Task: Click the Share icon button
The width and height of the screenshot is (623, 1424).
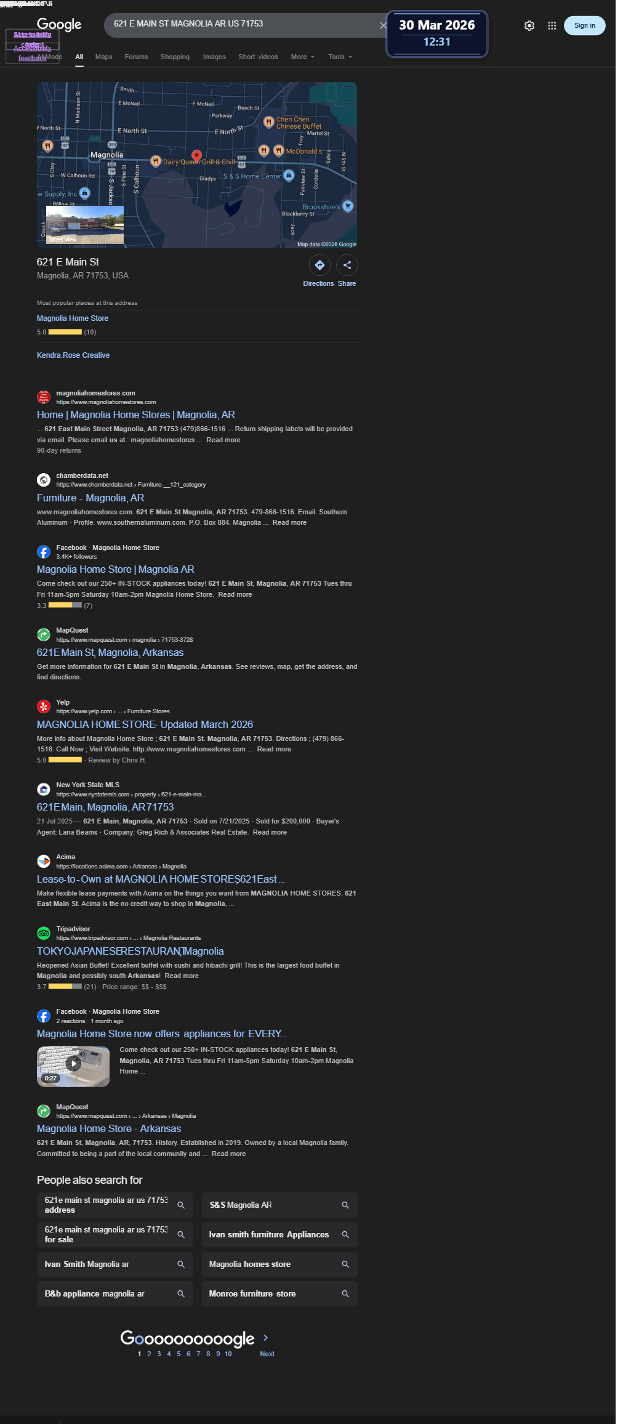Action: click(x=347, y=265)
